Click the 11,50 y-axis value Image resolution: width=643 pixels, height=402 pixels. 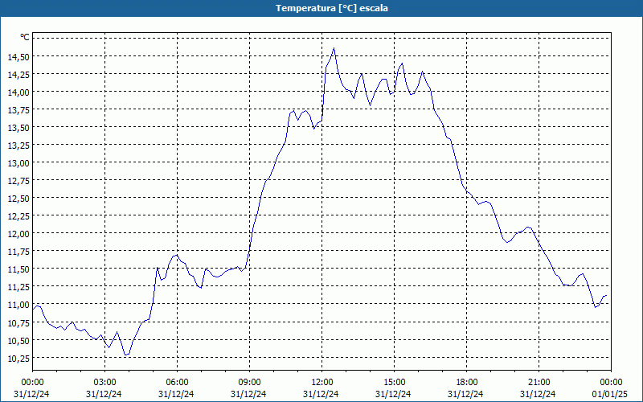(x=18, y=269)
